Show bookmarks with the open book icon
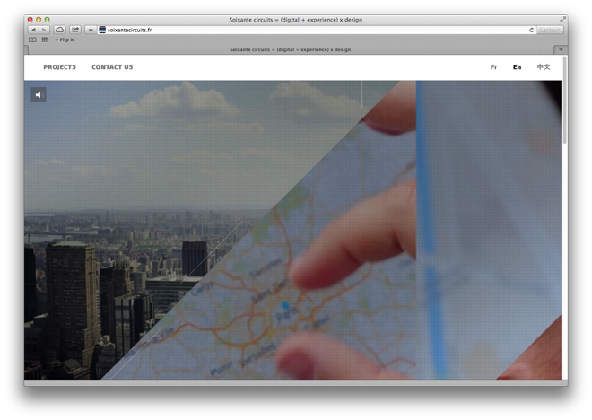This screenshot has width=592, height=420. (33, 39)
